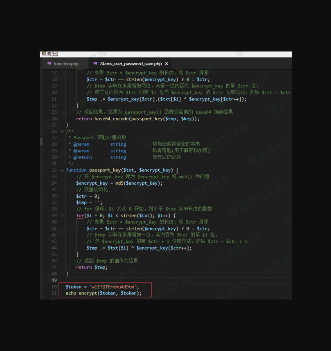Collapse the for loop at line 39
This screenshot has width=331, height=351.
62,216
